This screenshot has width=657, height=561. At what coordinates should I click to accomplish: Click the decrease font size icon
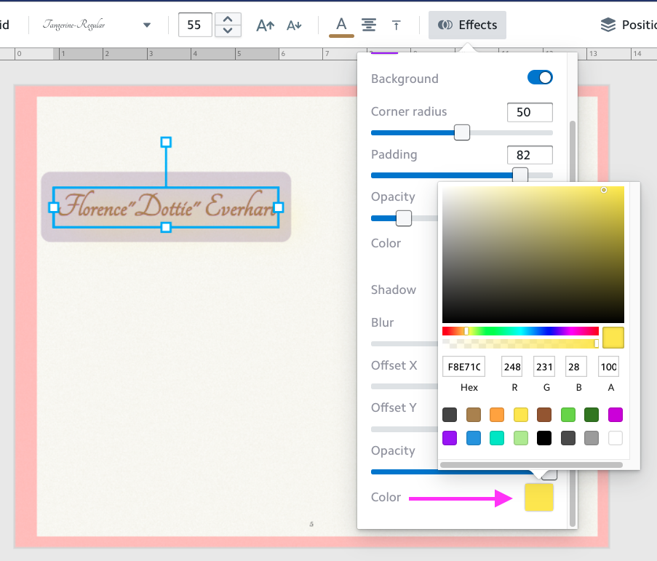point(294,25)
